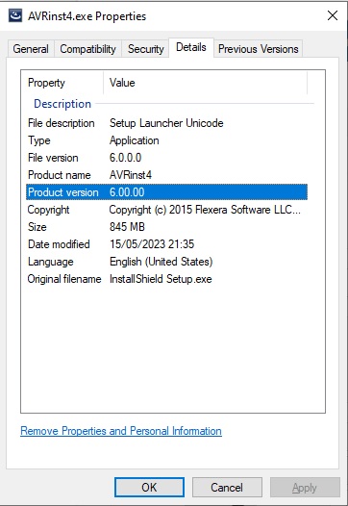Viewport: 348px width, 506px height.
Task: Switch to the General tab
Action: [31, 49]
